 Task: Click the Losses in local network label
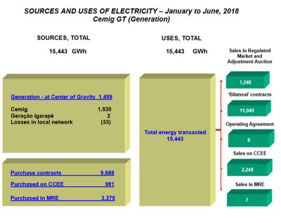tap(41, 122)
